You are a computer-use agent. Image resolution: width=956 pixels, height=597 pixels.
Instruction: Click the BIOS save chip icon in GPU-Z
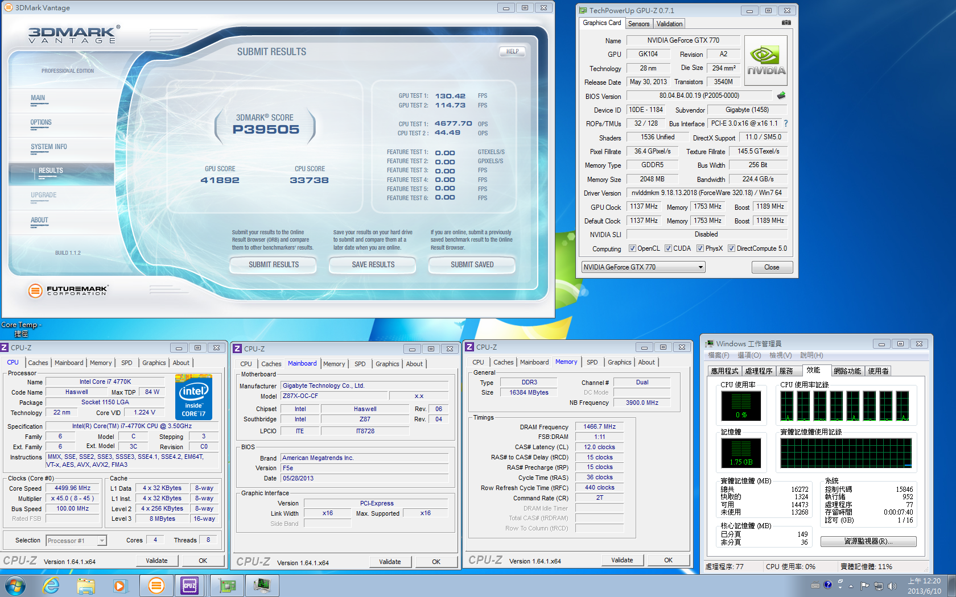(781, 96)
